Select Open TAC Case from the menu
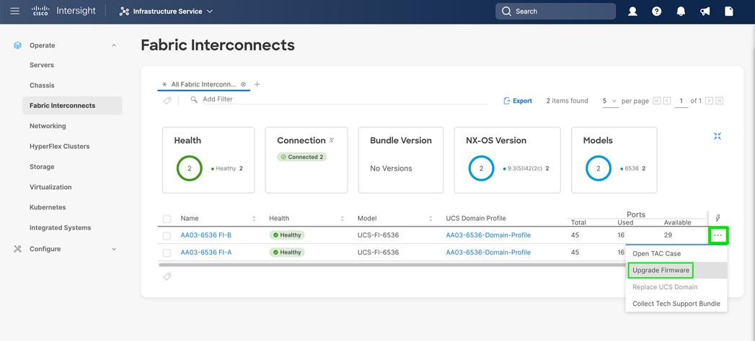 coord(676,253)
